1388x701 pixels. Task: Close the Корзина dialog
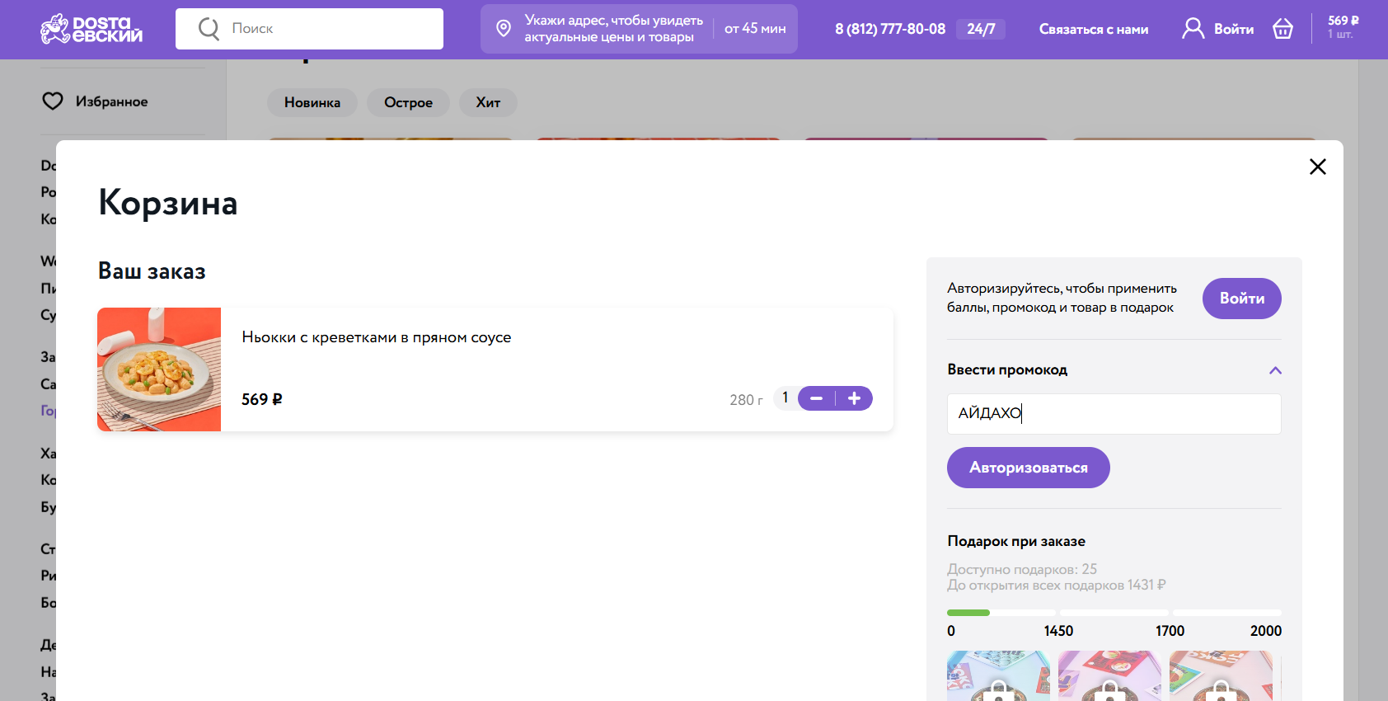[1318, 167]
